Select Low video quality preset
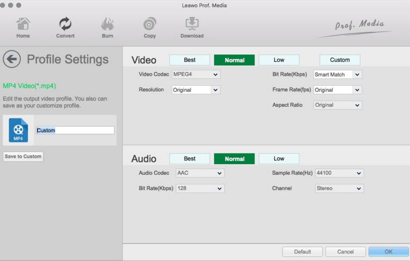410x261 pixels. [x=278, y=60]
